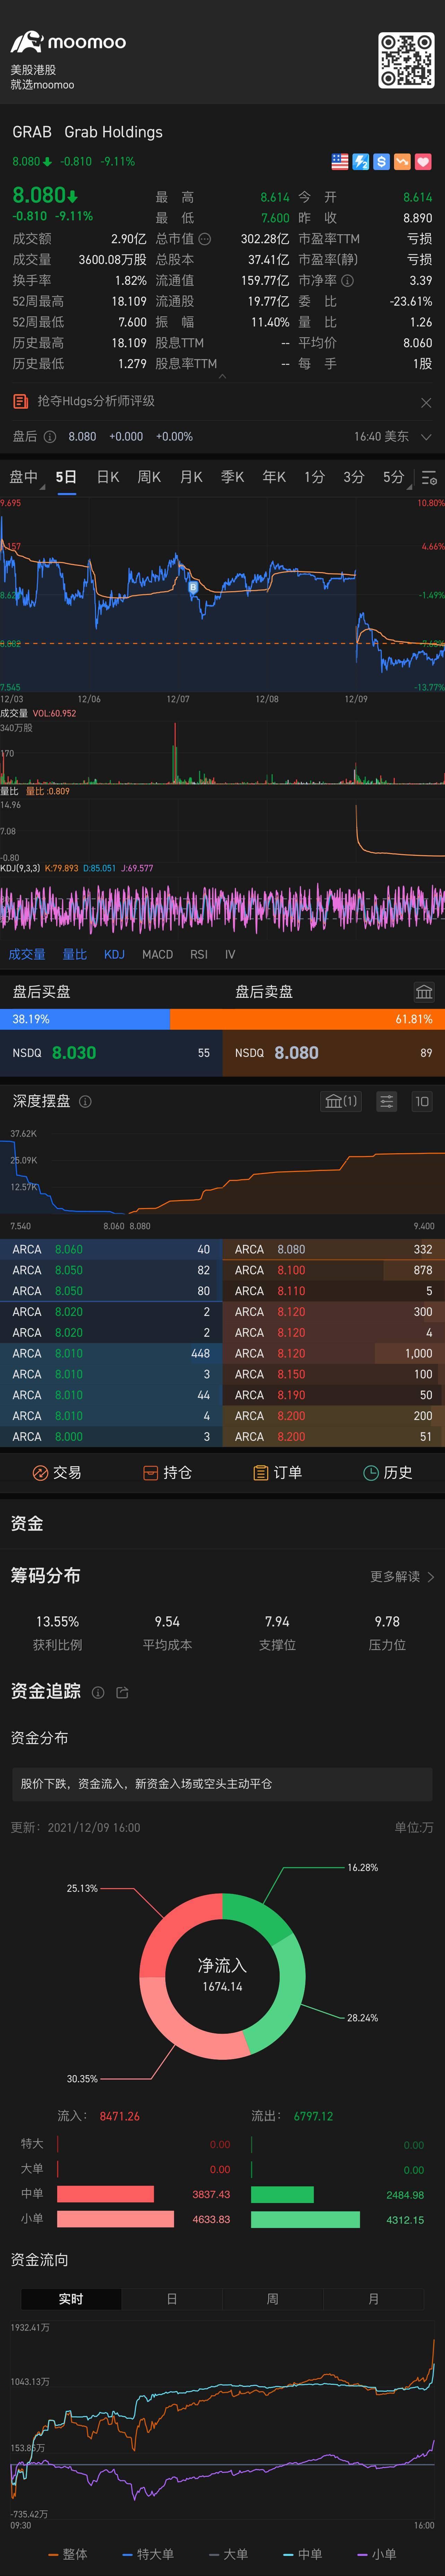
Task: Toggle the 特大单 legend line
Action: tap(148, 2554)
